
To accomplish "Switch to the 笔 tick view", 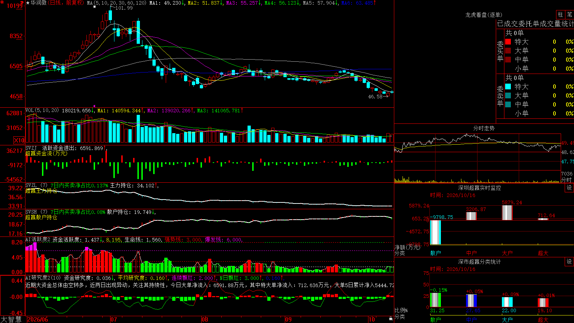I will click(569, 15).
